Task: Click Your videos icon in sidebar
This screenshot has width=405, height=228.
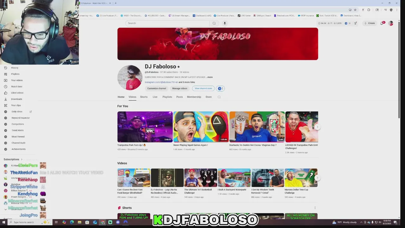Action: 5,80
